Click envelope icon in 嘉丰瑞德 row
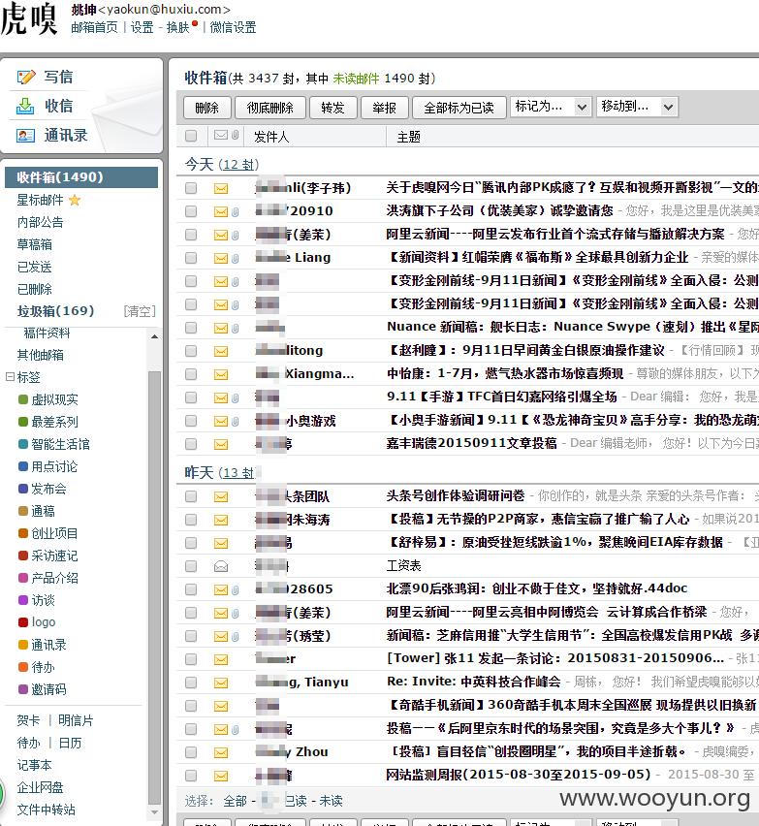This screenshot has width=759, height=826. click(x=221, y=445)
